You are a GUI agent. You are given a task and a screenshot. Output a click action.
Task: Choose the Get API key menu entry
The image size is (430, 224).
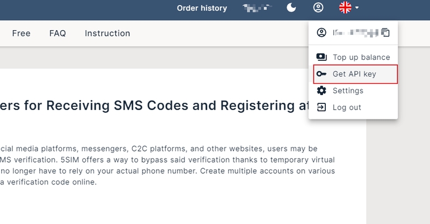tap(354, 74)
